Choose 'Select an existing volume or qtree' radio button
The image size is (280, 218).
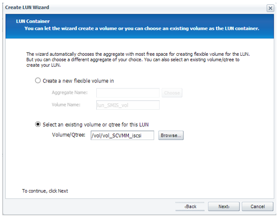click(x=38, y=124)
